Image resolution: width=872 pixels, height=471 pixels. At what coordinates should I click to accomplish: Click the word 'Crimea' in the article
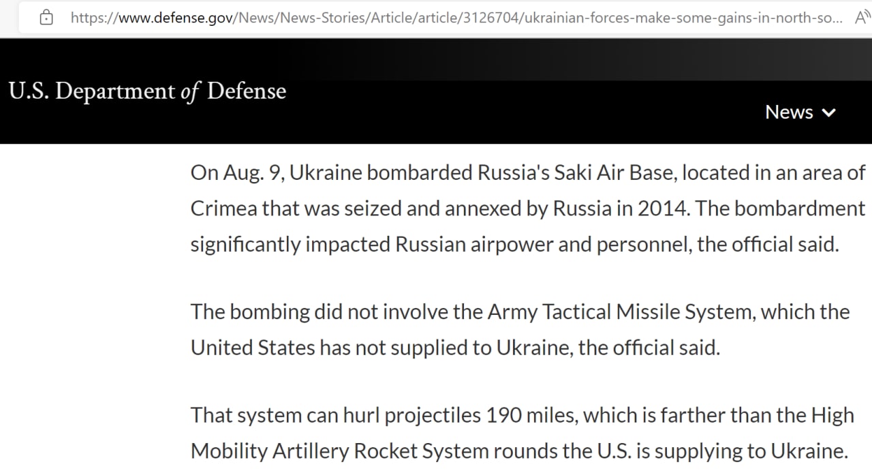tap(223, 208)
